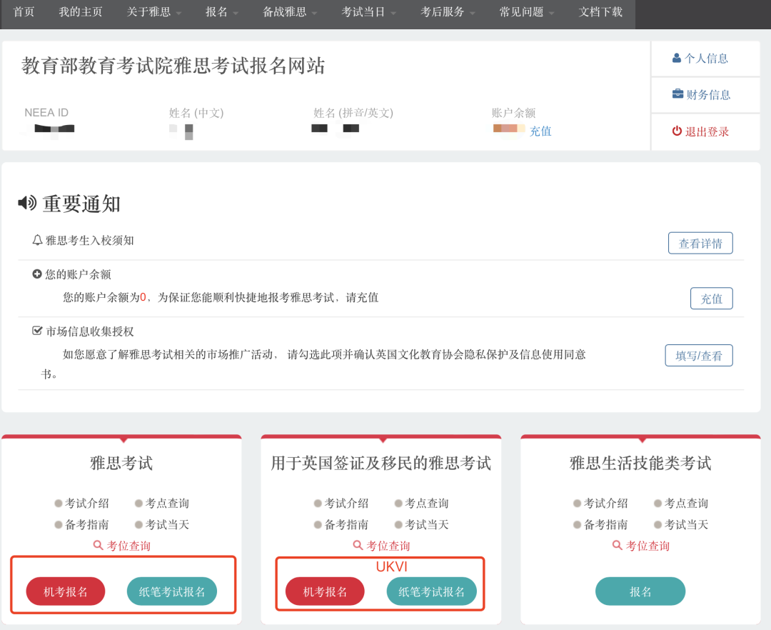Click the 查看详情 button

click(700, 244)
